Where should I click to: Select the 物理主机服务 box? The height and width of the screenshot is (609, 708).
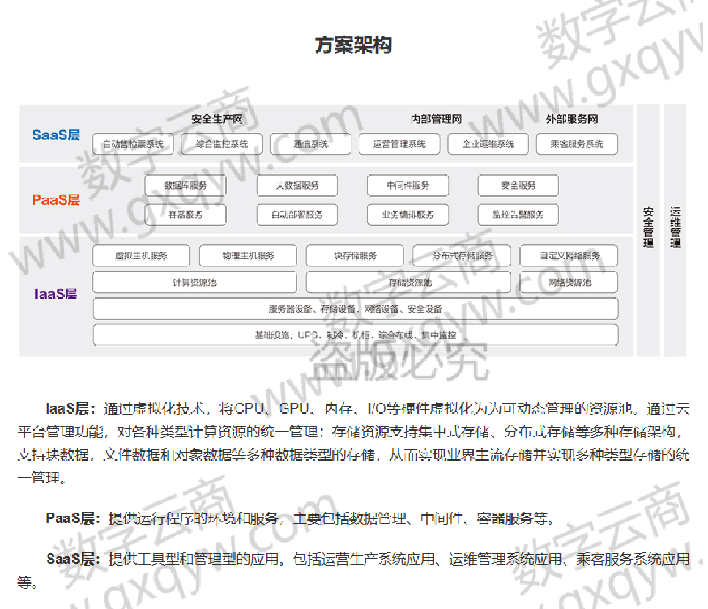coord(248,255)
